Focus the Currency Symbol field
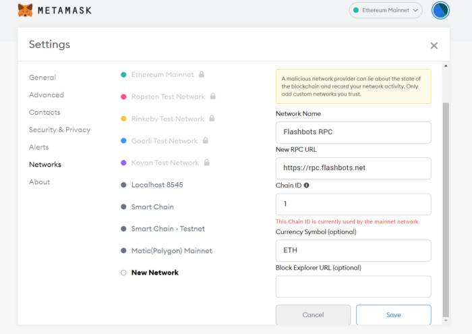472x334 pixels. [353, 250]
